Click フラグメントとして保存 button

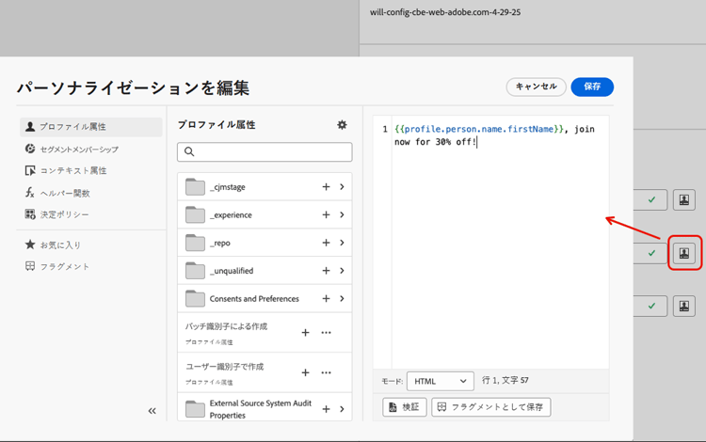click(490, 407)
